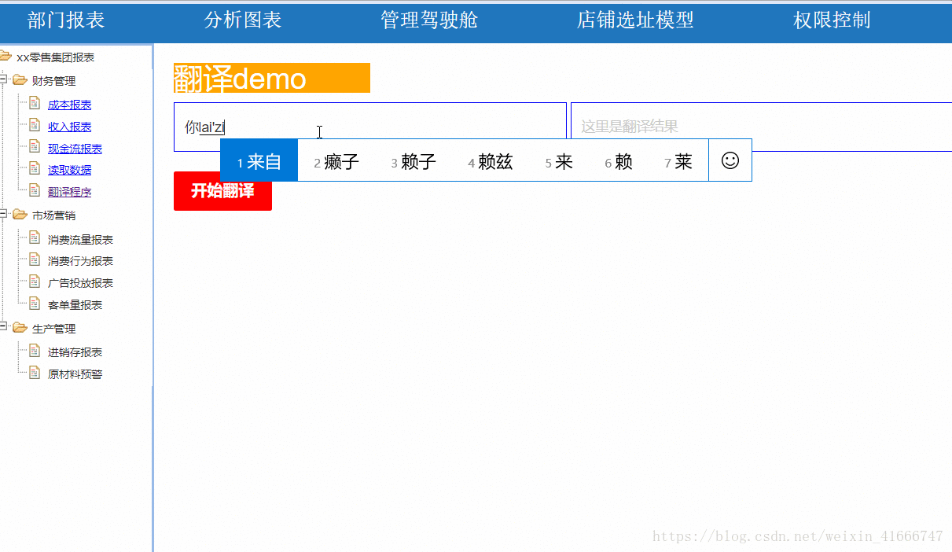Open the 收入报表 link
Viewport: 952px width, 552px height.
click(69, 125)
